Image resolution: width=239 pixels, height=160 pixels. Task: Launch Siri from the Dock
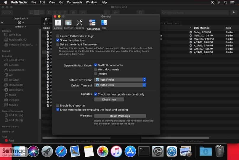tap(33, 151)
